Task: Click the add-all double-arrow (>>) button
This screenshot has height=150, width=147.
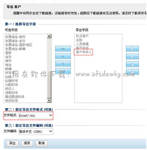Action: (63, 49)
